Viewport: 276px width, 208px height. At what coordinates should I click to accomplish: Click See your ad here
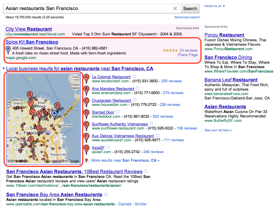tap(218, 130)
